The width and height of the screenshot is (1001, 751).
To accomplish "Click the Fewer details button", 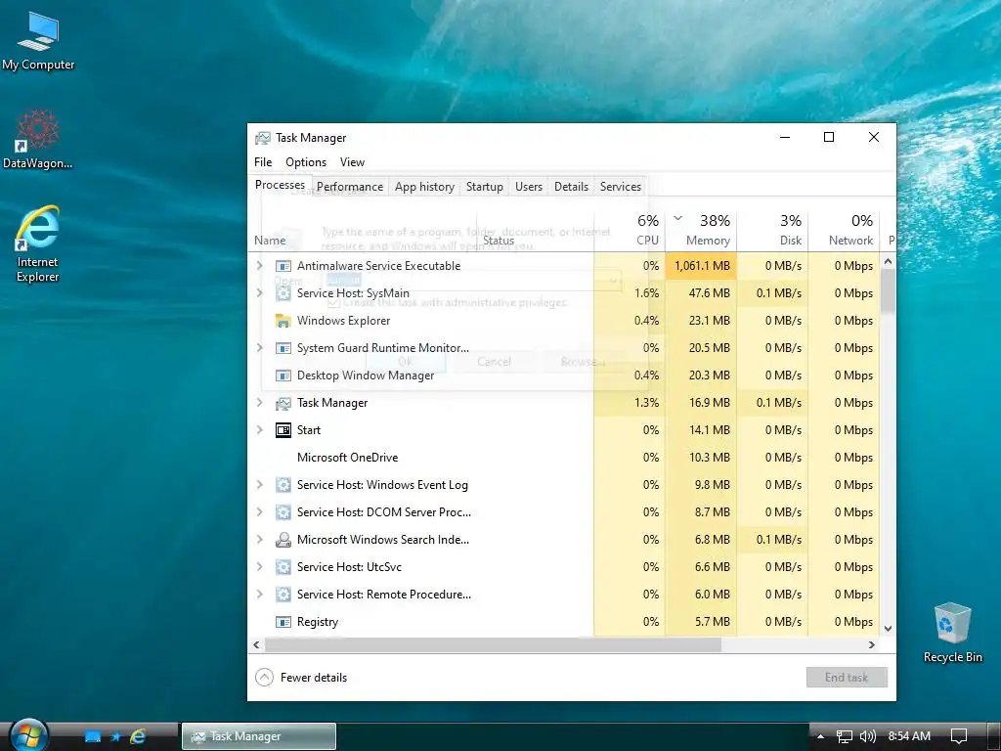I will (301, 678).
